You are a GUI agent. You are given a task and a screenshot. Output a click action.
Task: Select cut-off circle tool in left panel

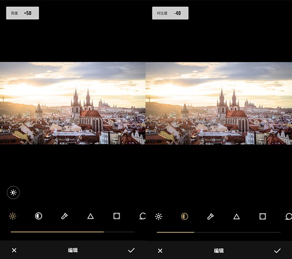143,216
